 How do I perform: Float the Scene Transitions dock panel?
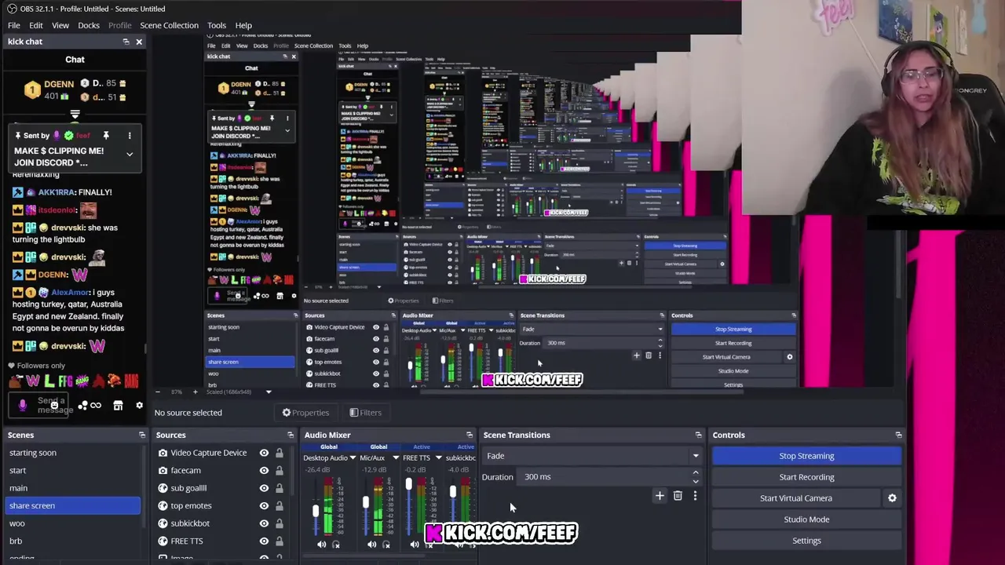pyautogui.click(x=698, y=435)
